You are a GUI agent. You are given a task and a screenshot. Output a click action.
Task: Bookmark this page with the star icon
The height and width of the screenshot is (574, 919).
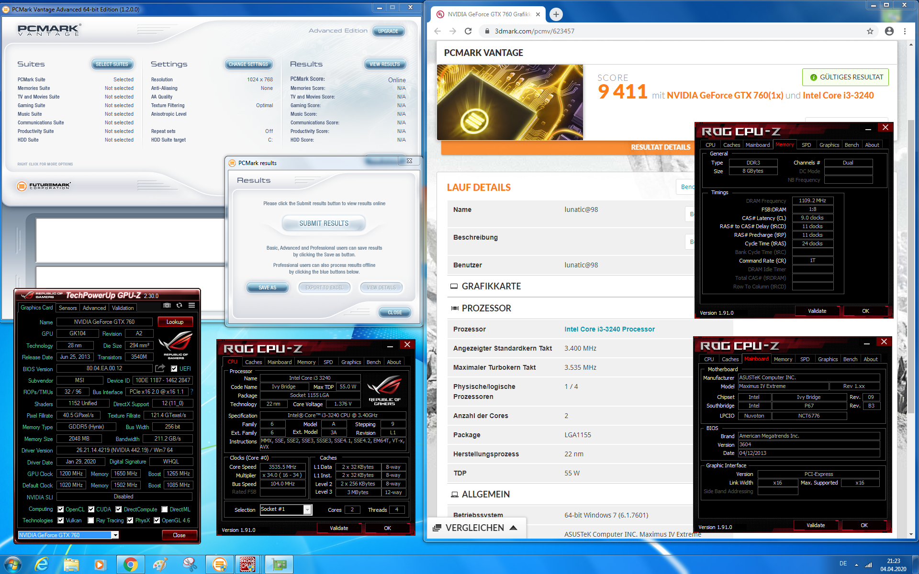tap(870, 31)
